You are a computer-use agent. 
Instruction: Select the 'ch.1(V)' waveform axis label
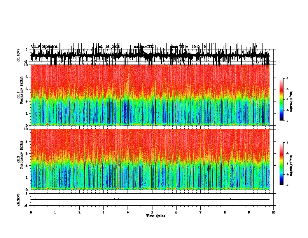(18, 55)
